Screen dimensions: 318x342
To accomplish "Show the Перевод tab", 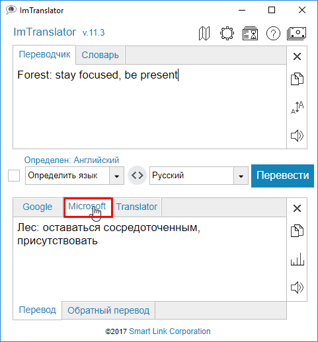I will pyautogui.click(x=37, y=310).
